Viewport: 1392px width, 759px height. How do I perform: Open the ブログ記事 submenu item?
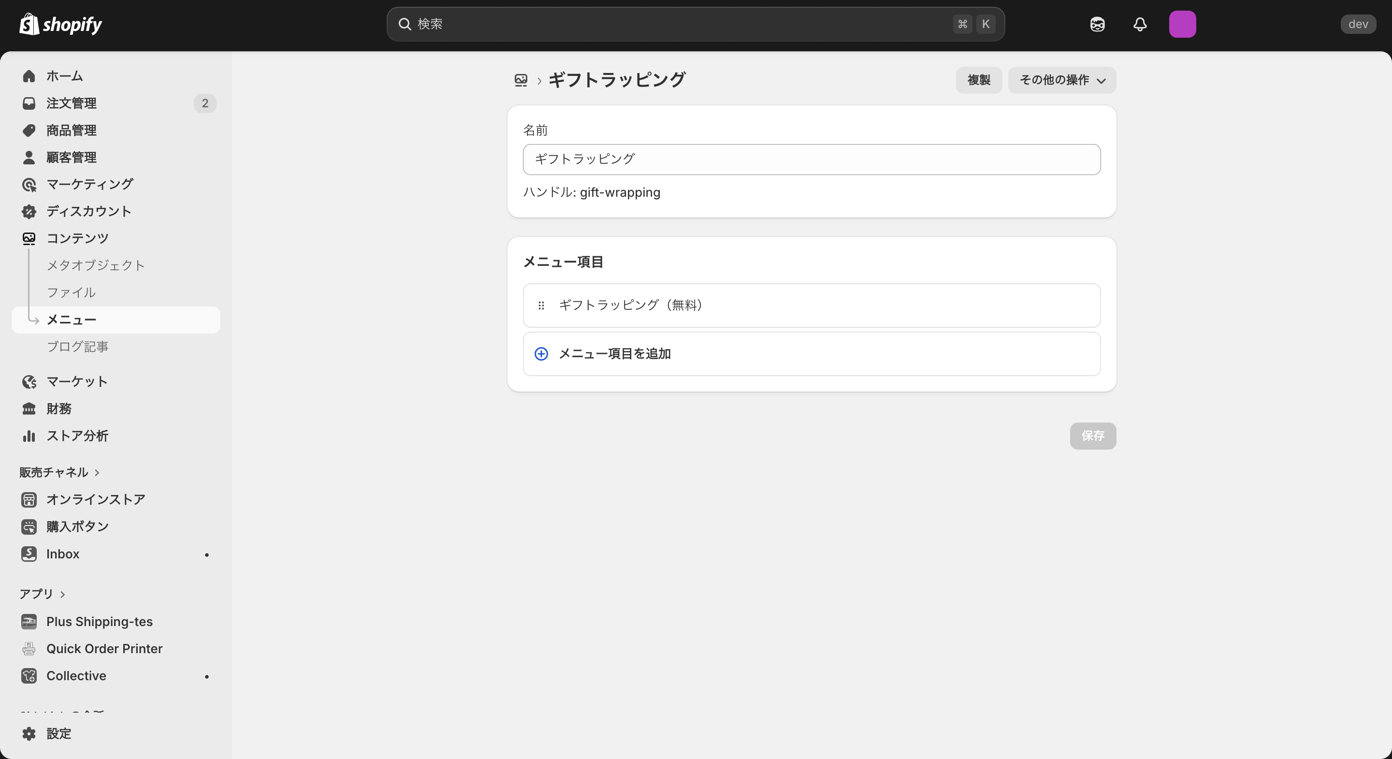[x=77, y=347]
